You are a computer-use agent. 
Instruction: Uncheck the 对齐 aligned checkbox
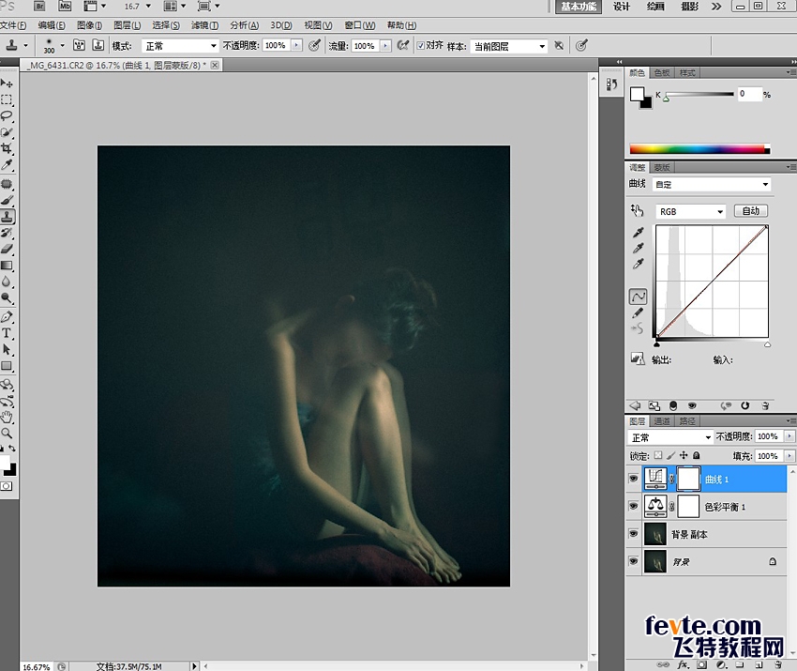click(421, 46)
